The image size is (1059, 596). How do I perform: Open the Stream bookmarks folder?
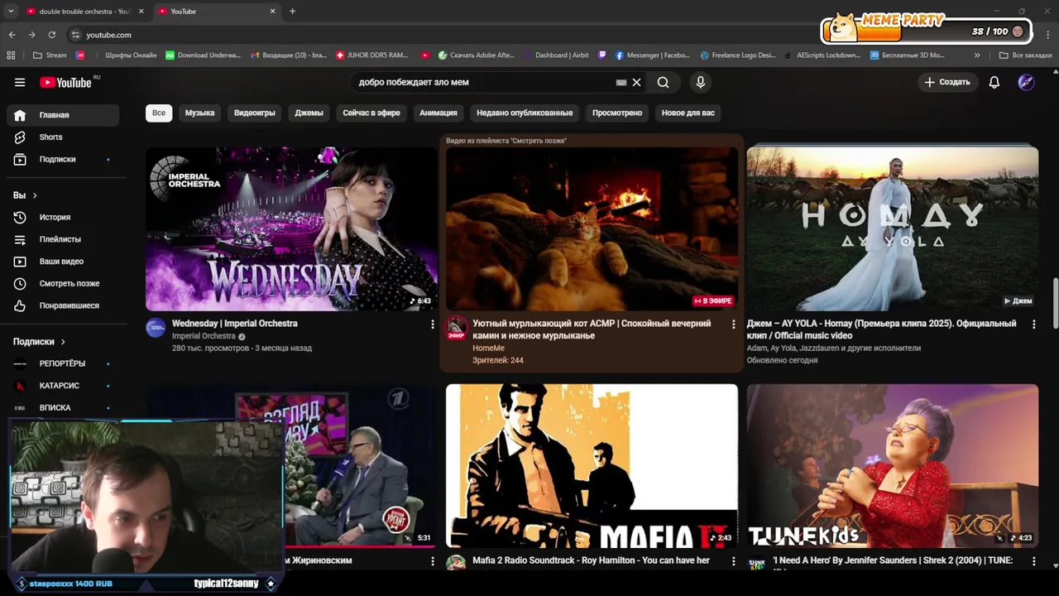point(50,55)
